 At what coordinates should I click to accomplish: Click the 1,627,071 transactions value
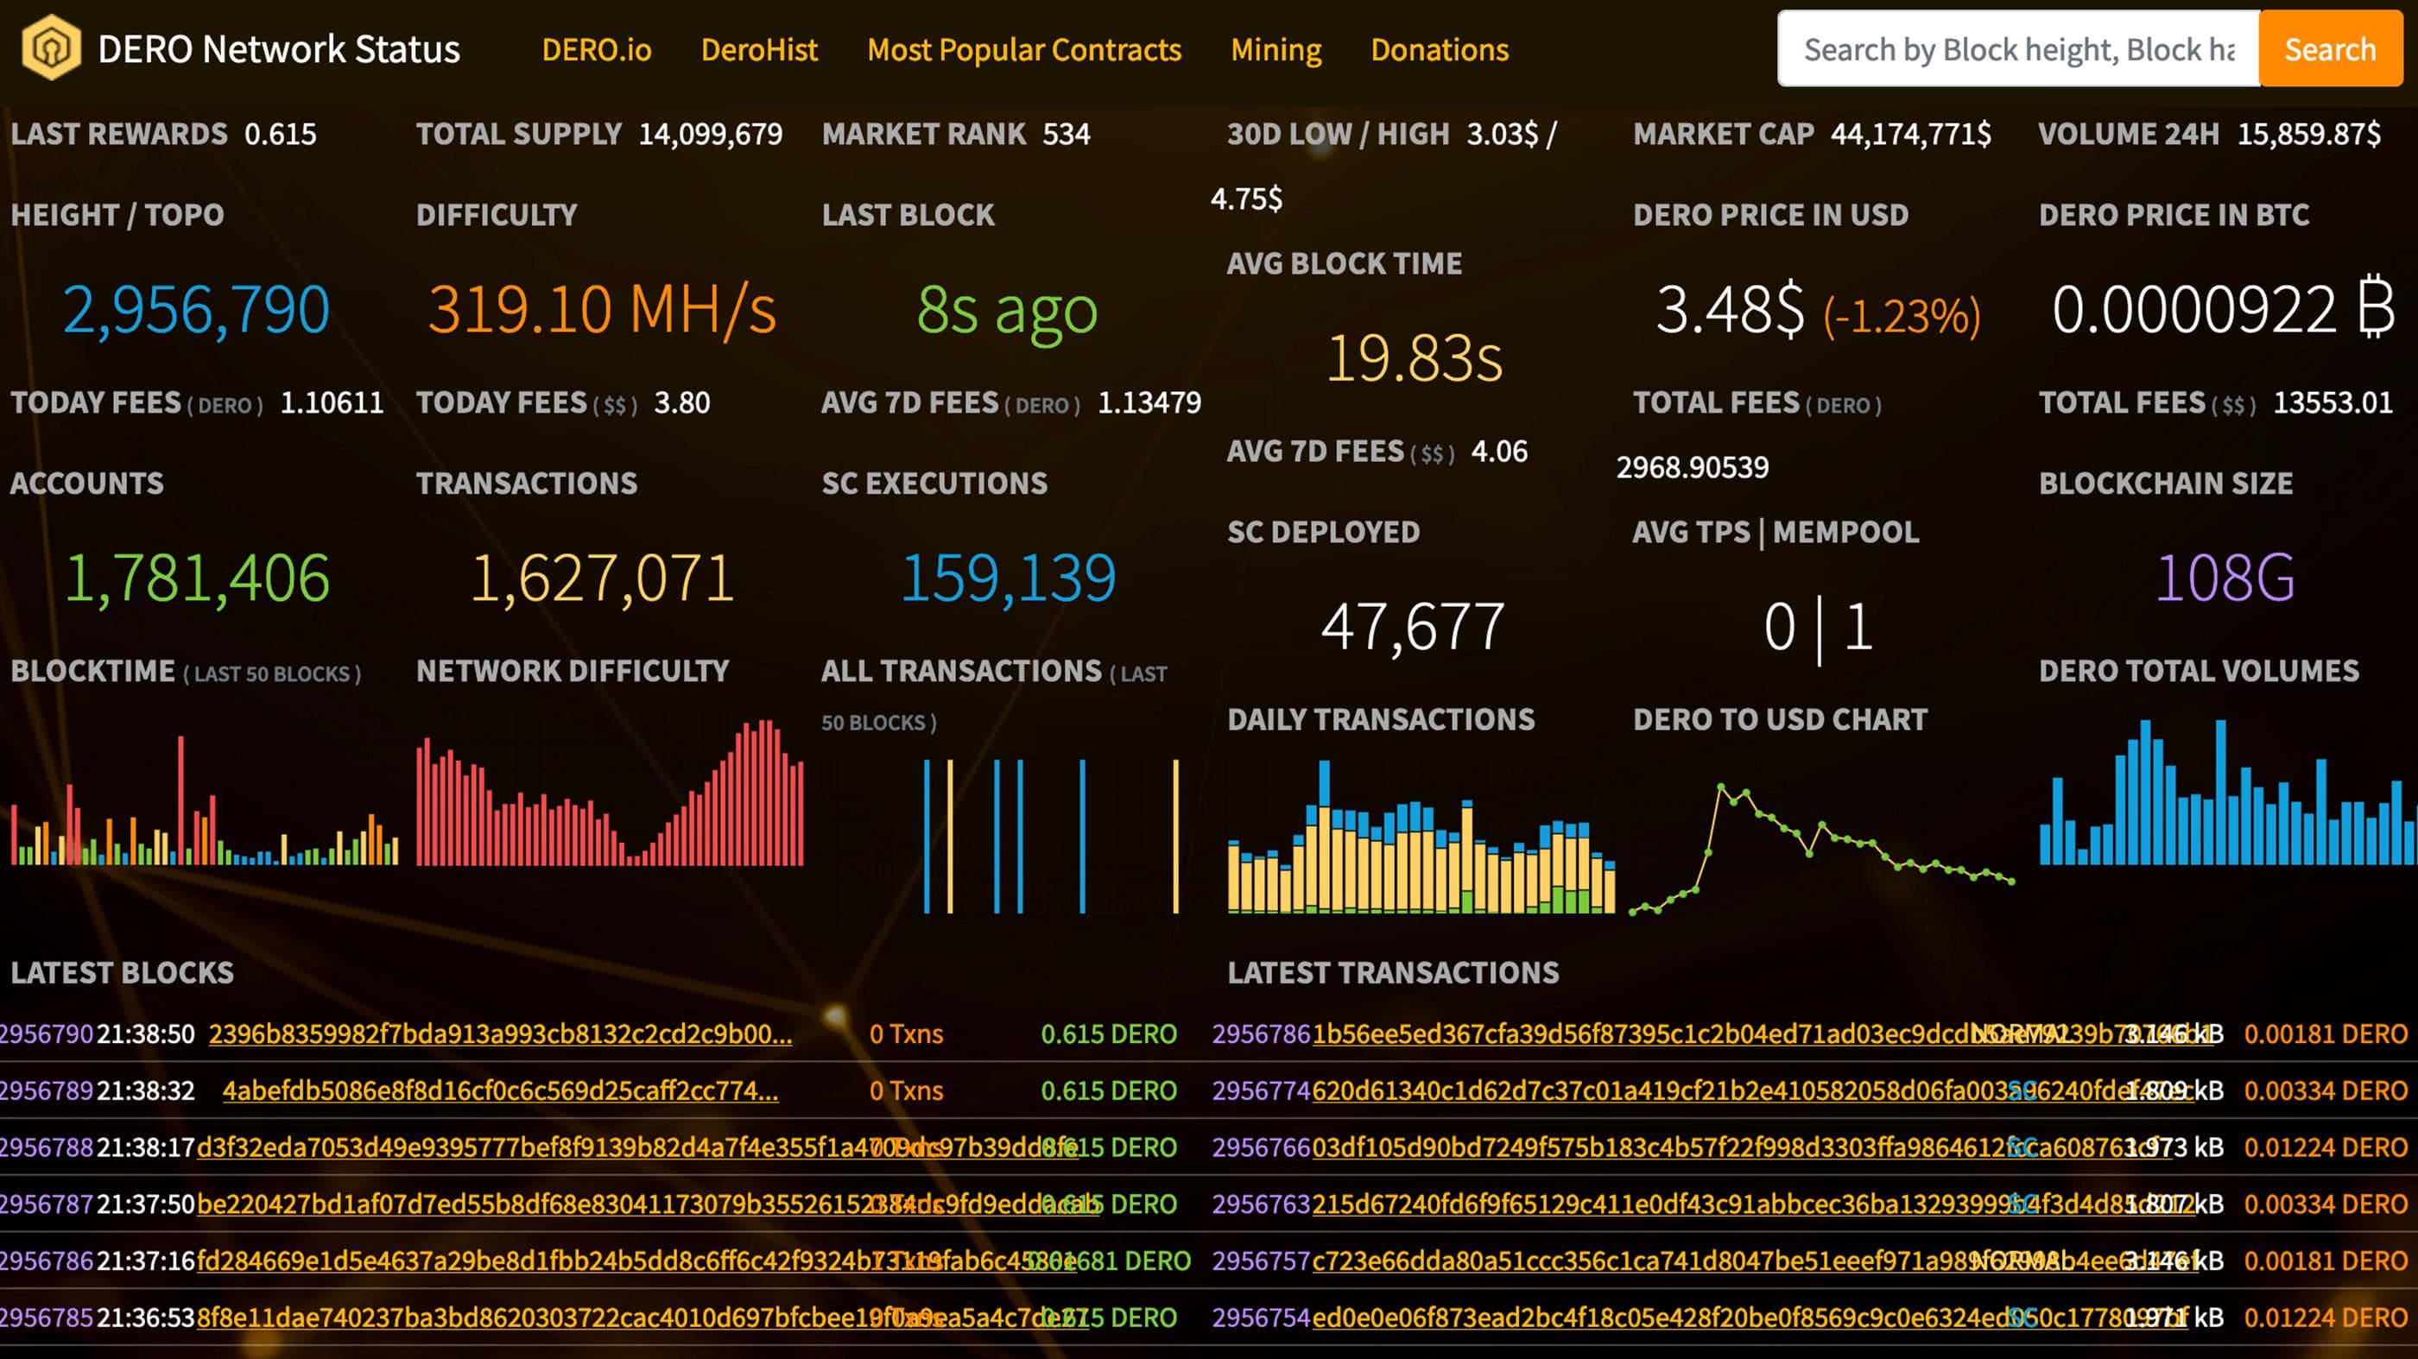[x=602, y=578]
